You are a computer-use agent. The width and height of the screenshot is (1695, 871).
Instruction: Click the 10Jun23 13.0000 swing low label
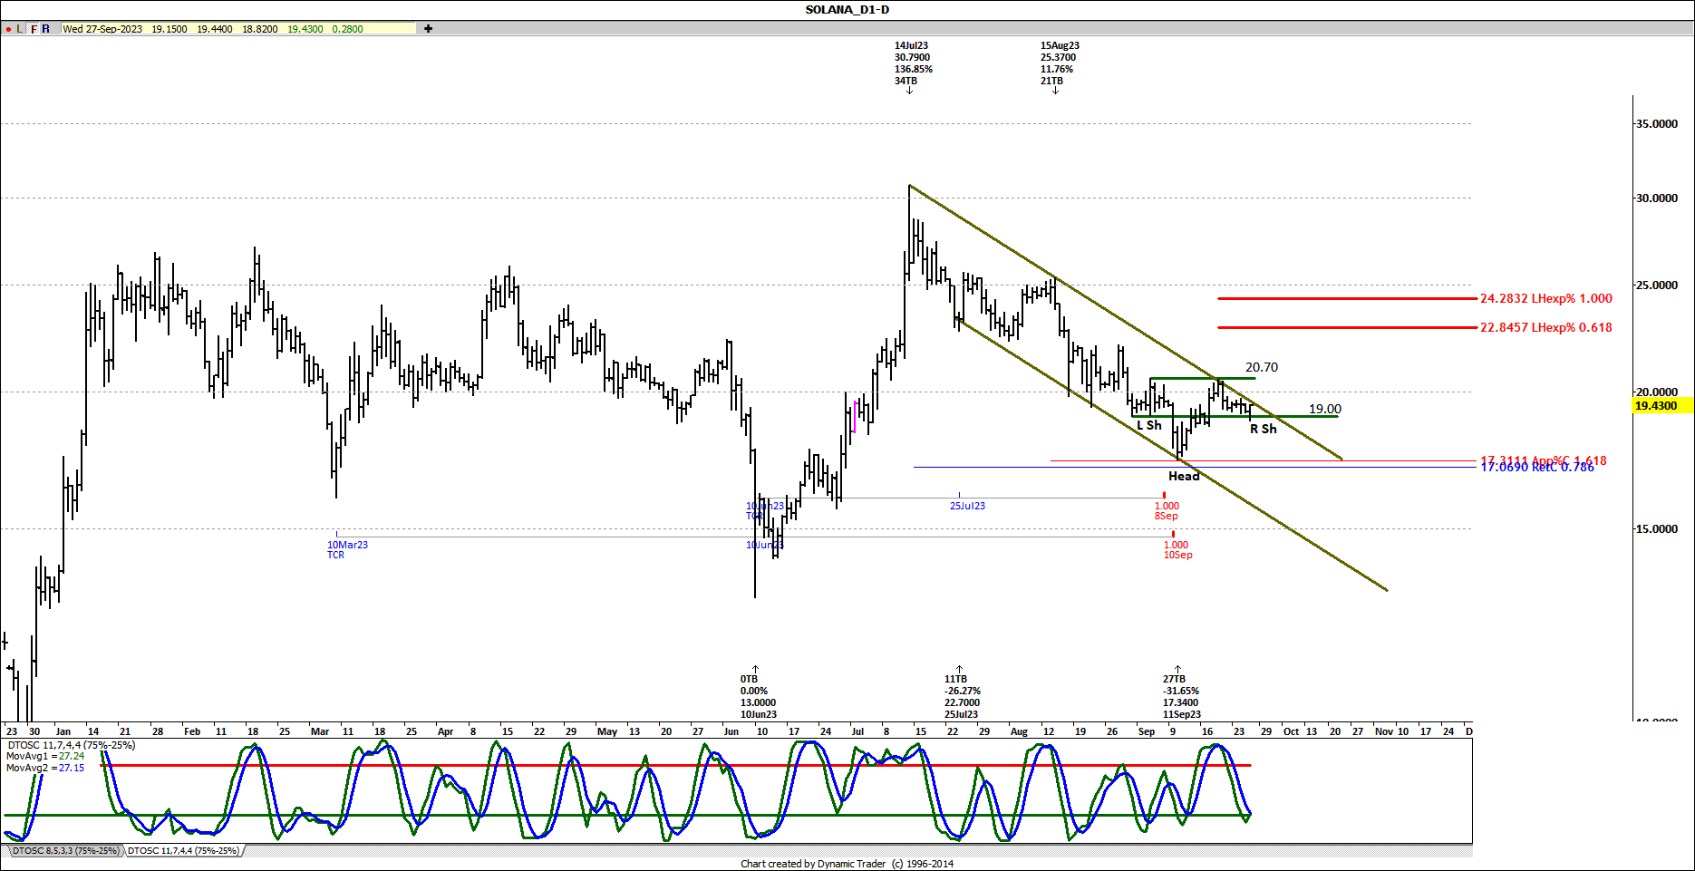point(759,696)
